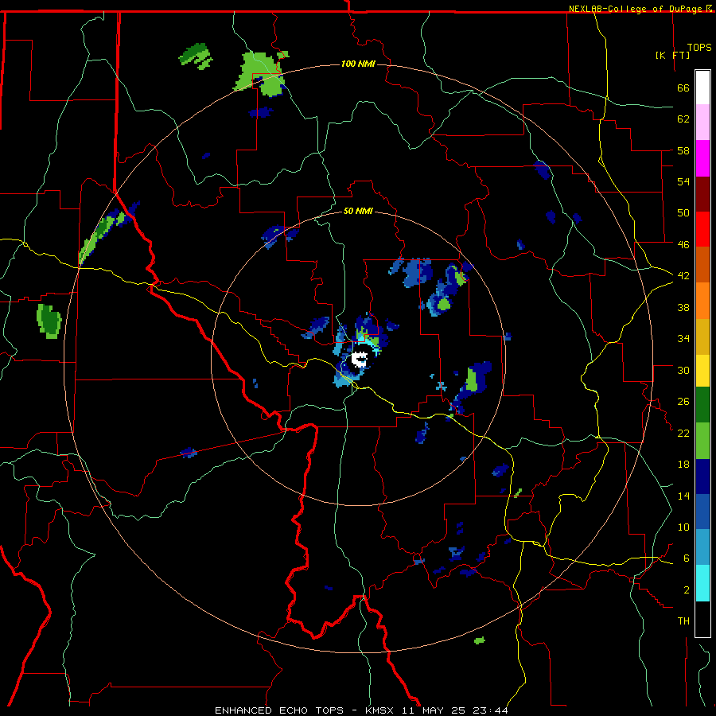The width and height of the screenshot is (716, 716).
Task: Click the white swatch above 66 in the legend
Action: (x=702, y=88)
